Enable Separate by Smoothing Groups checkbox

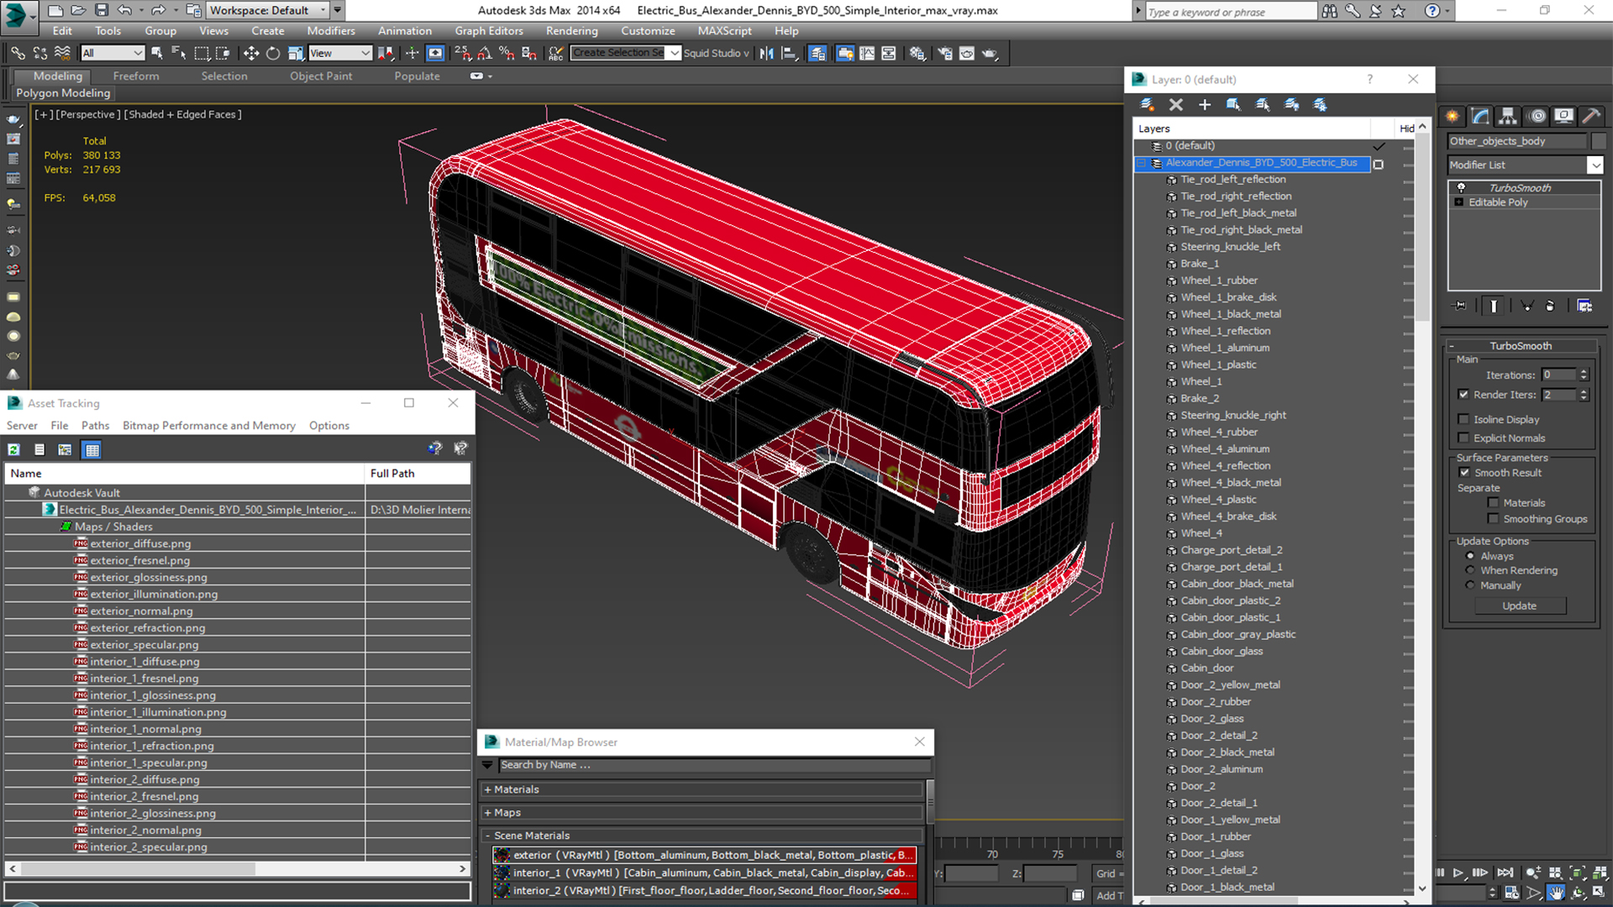[1493, 518]
